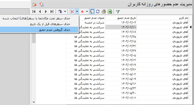The height and width of the screenshot is (105, 194).
Task: Click the scroll down arrow at bottom left
Action: click(x=34, y=102)
